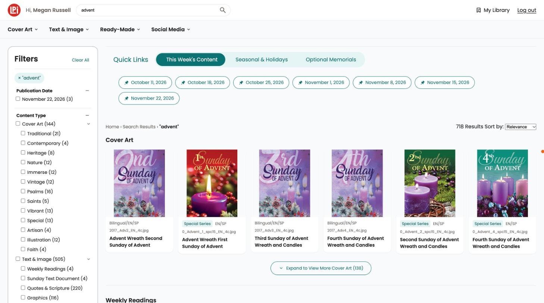Screen dimensions: 544x303
Task: Expand to View More Cover Art (138)
Action: coord(321,268)
